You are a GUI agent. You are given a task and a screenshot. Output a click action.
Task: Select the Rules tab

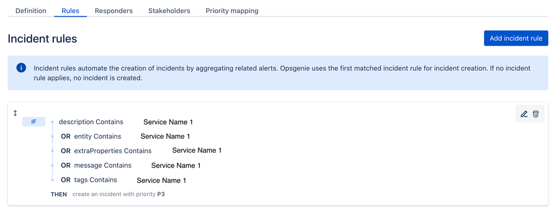[70, 11]
